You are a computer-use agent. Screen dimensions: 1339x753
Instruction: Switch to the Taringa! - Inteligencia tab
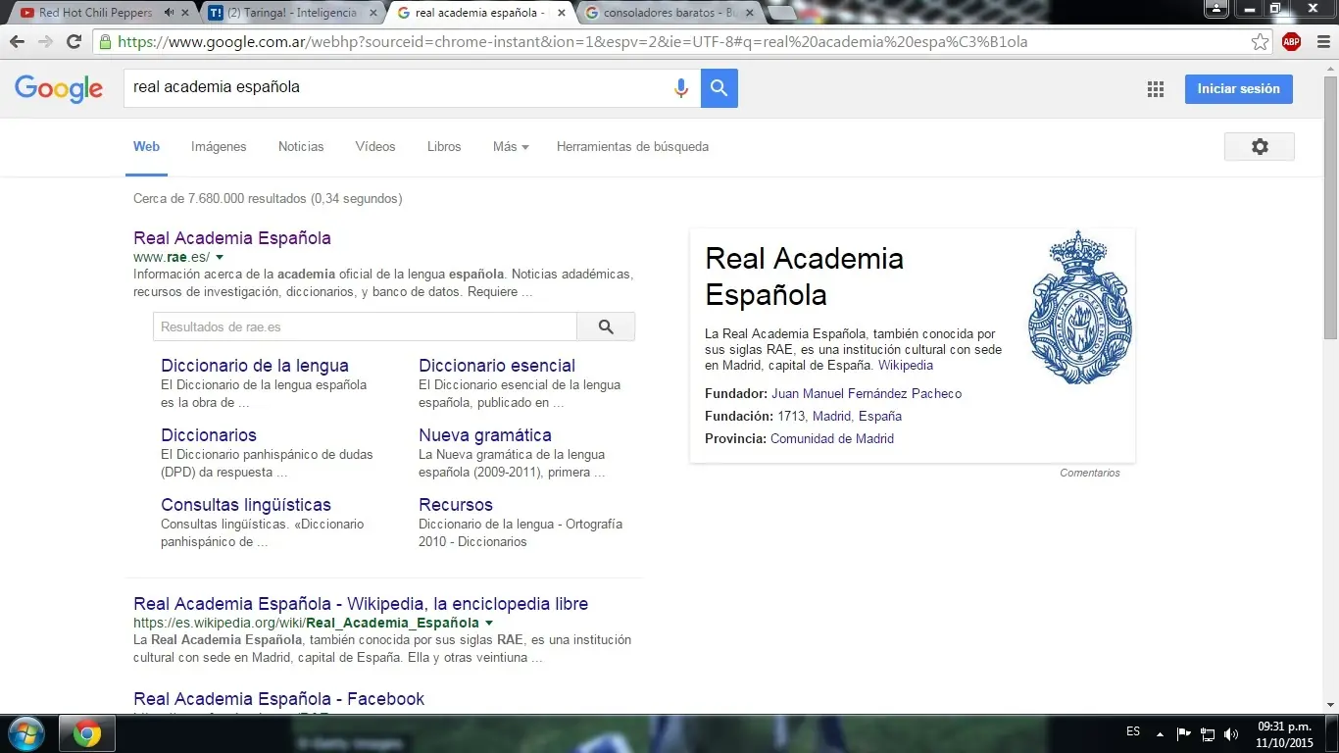click(291, 13)
